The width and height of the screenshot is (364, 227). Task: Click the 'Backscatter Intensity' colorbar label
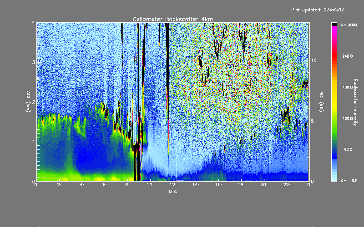coord(355,102)
